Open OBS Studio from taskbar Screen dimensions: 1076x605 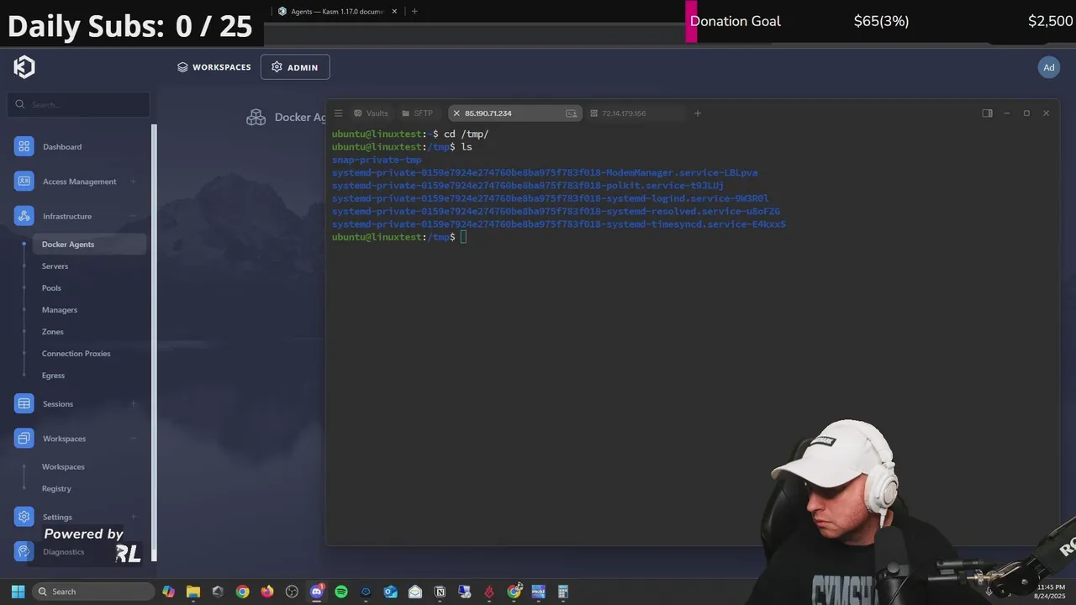pyautogui.click(x=292, y=592)
